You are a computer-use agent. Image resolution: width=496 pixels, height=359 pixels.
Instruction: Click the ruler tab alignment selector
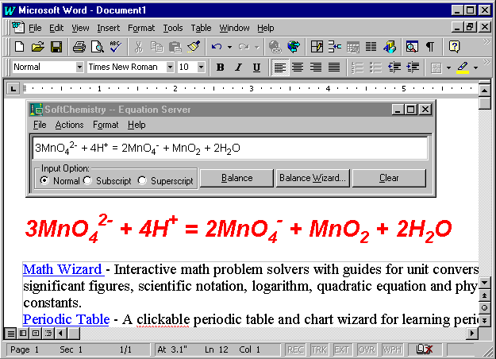(x=13, y=89)
